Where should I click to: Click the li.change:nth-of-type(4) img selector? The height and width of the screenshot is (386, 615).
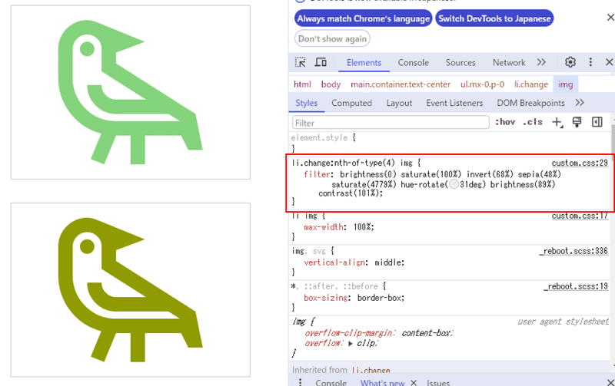(352, 163)
